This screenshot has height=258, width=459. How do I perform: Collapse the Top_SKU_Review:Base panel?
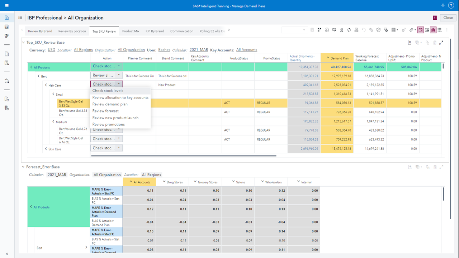pos(23,42)
